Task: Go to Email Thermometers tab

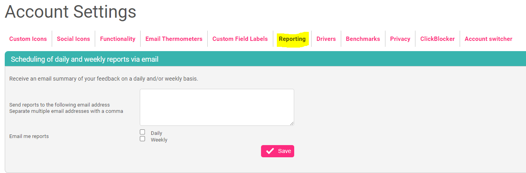Action: point(174,39)
